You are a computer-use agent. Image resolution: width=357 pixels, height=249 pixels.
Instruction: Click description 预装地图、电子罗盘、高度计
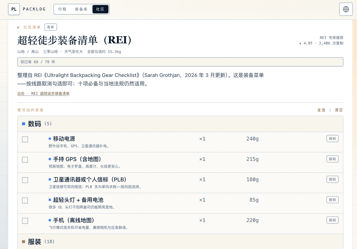coord(85,166)
